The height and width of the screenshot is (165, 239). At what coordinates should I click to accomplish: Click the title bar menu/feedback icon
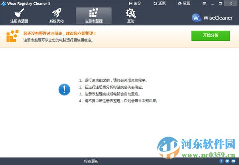pos(205,3)
